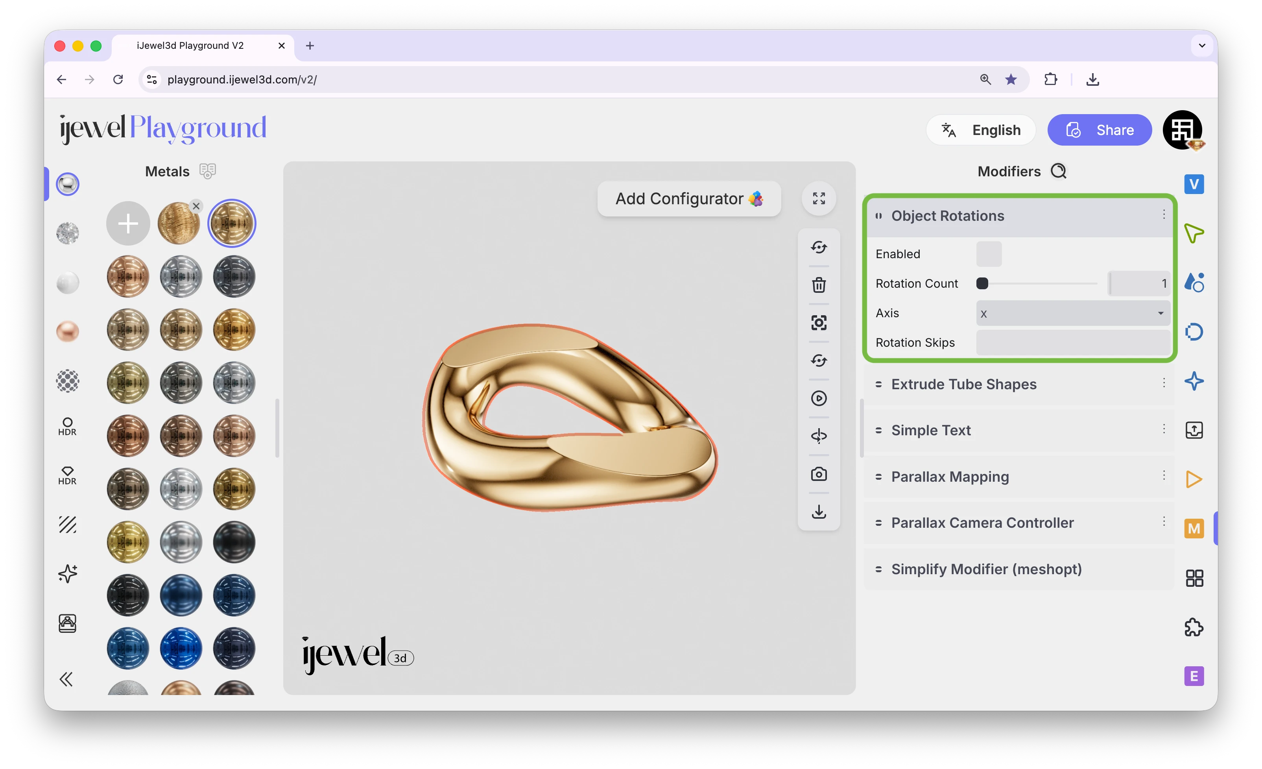The image size is (1262, 769).
Task: Open the Axis dropdown
Action: click(x=1072, y=313)
